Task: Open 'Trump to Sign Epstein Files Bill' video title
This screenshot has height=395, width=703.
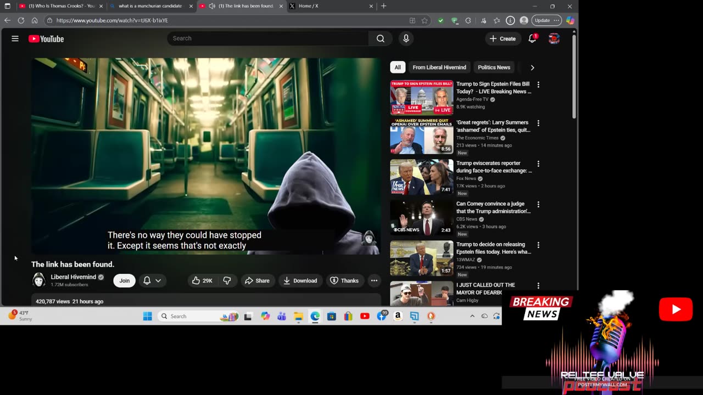Action: point(494,88)
